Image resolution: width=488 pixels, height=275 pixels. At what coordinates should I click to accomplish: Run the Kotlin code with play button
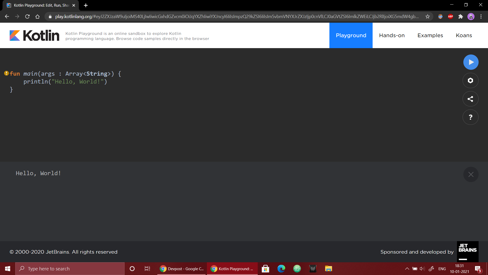click(471, 62)
